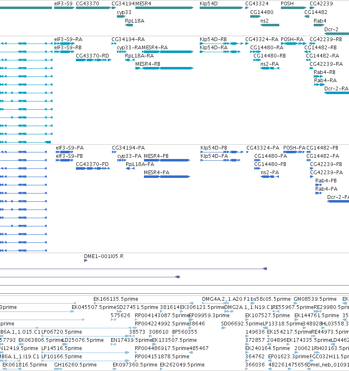Screen dimensions: 349x371
Task: Click the Rab4-RA transcript label
Action: point(325,81)
